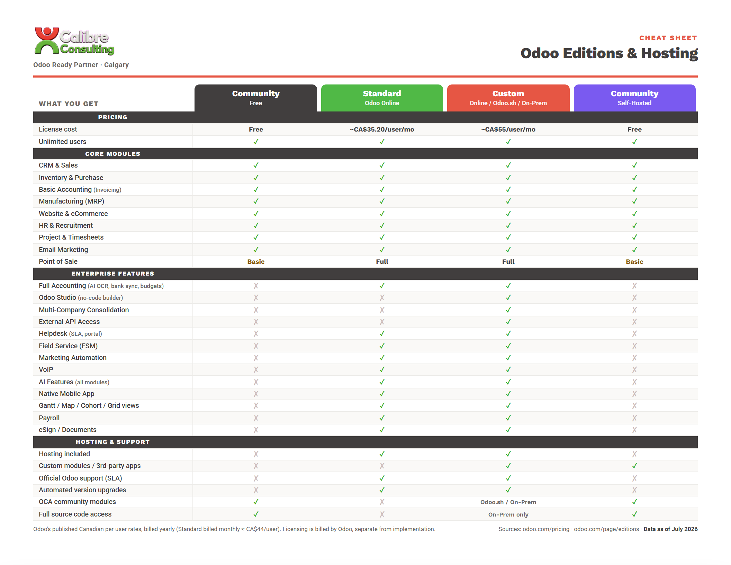Click Marketing Automation checkmark under Custom
Image resolution: width=731 pixels, height=565 pixels.
(x=508, y=358)
